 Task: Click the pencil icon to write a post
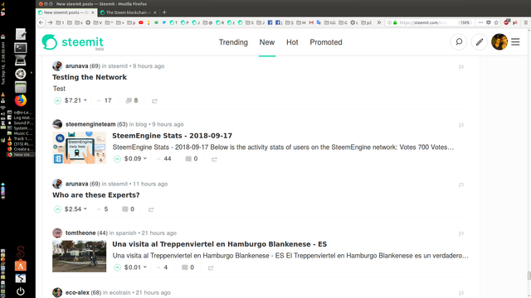480,42
